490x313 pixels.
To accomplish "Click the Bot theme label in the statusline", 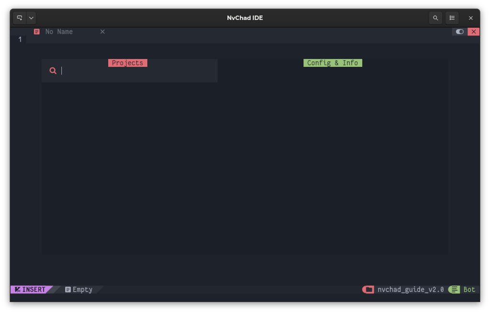I will [468, 289].
